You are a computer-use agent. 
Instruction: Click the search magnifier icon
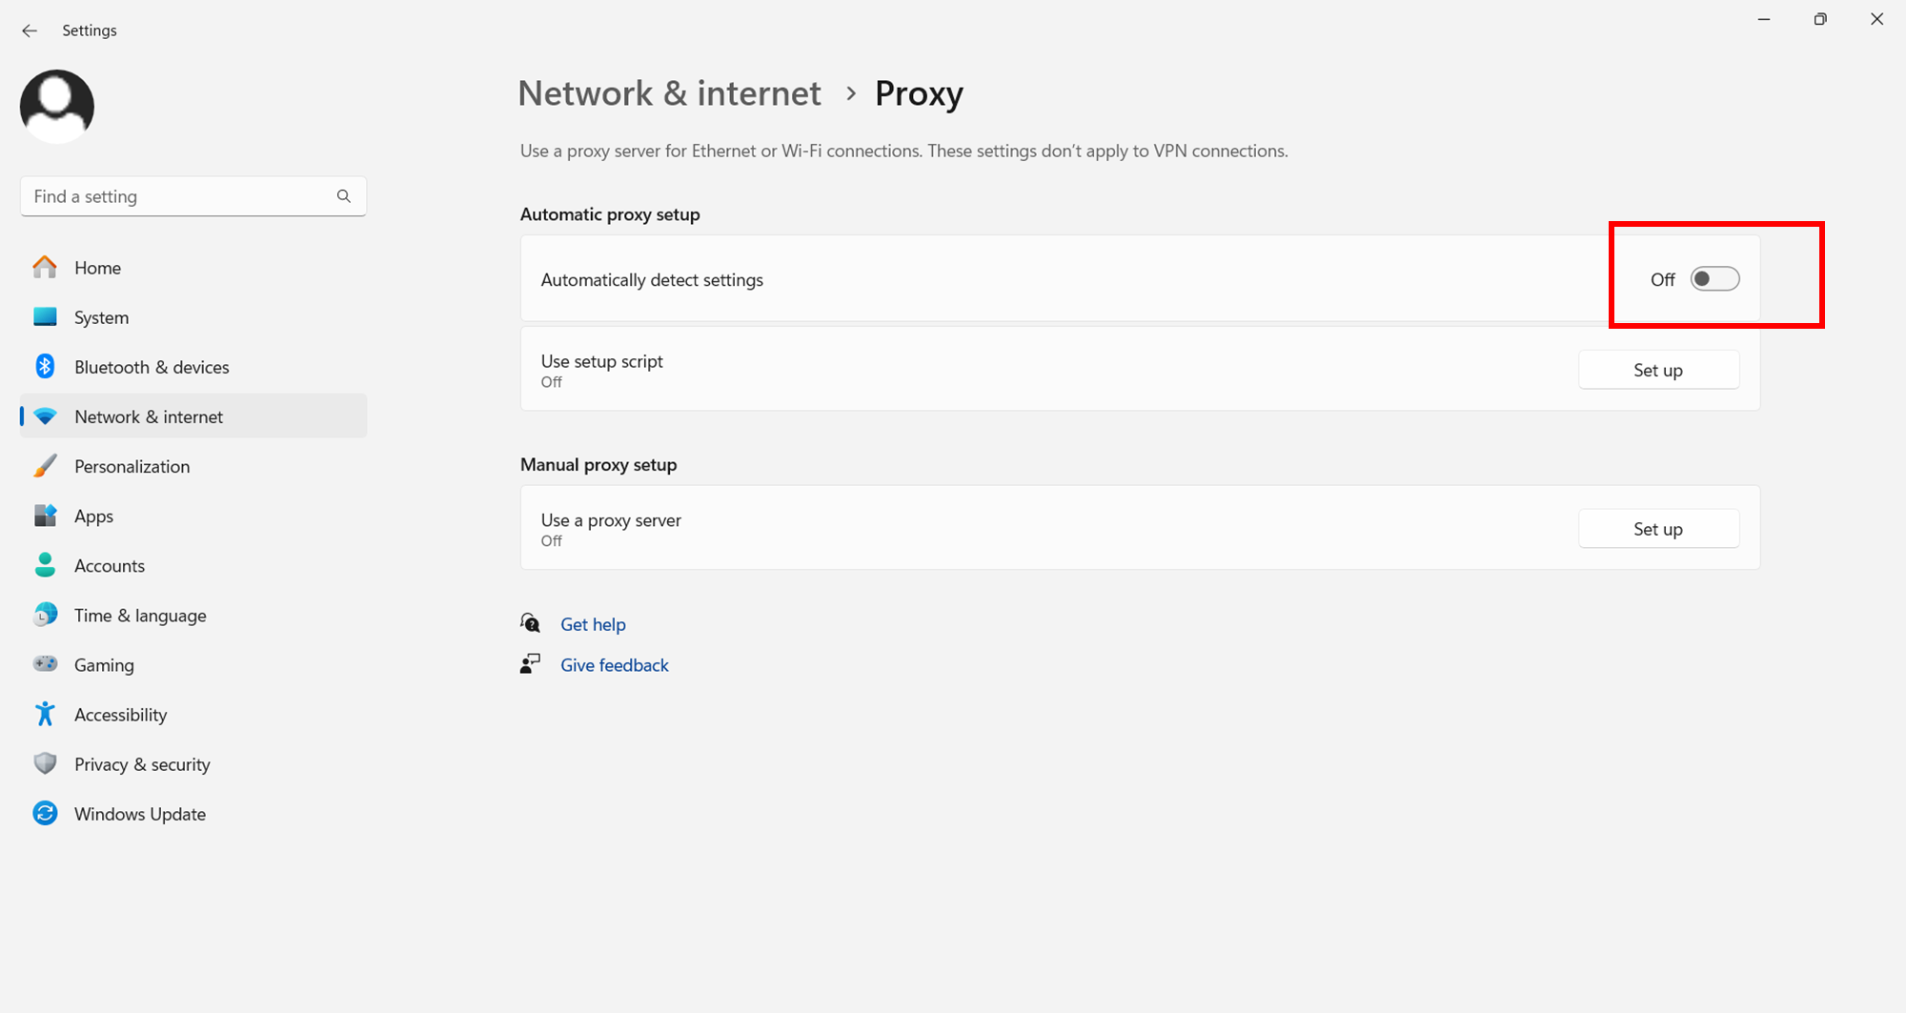click(344, 196)
